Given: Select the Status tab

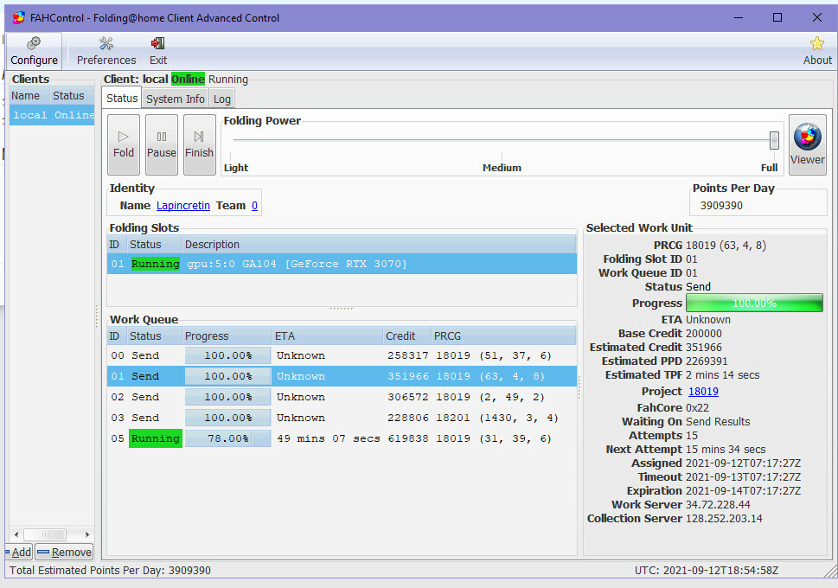Looking at the screenshot, I should coord(122,99).
